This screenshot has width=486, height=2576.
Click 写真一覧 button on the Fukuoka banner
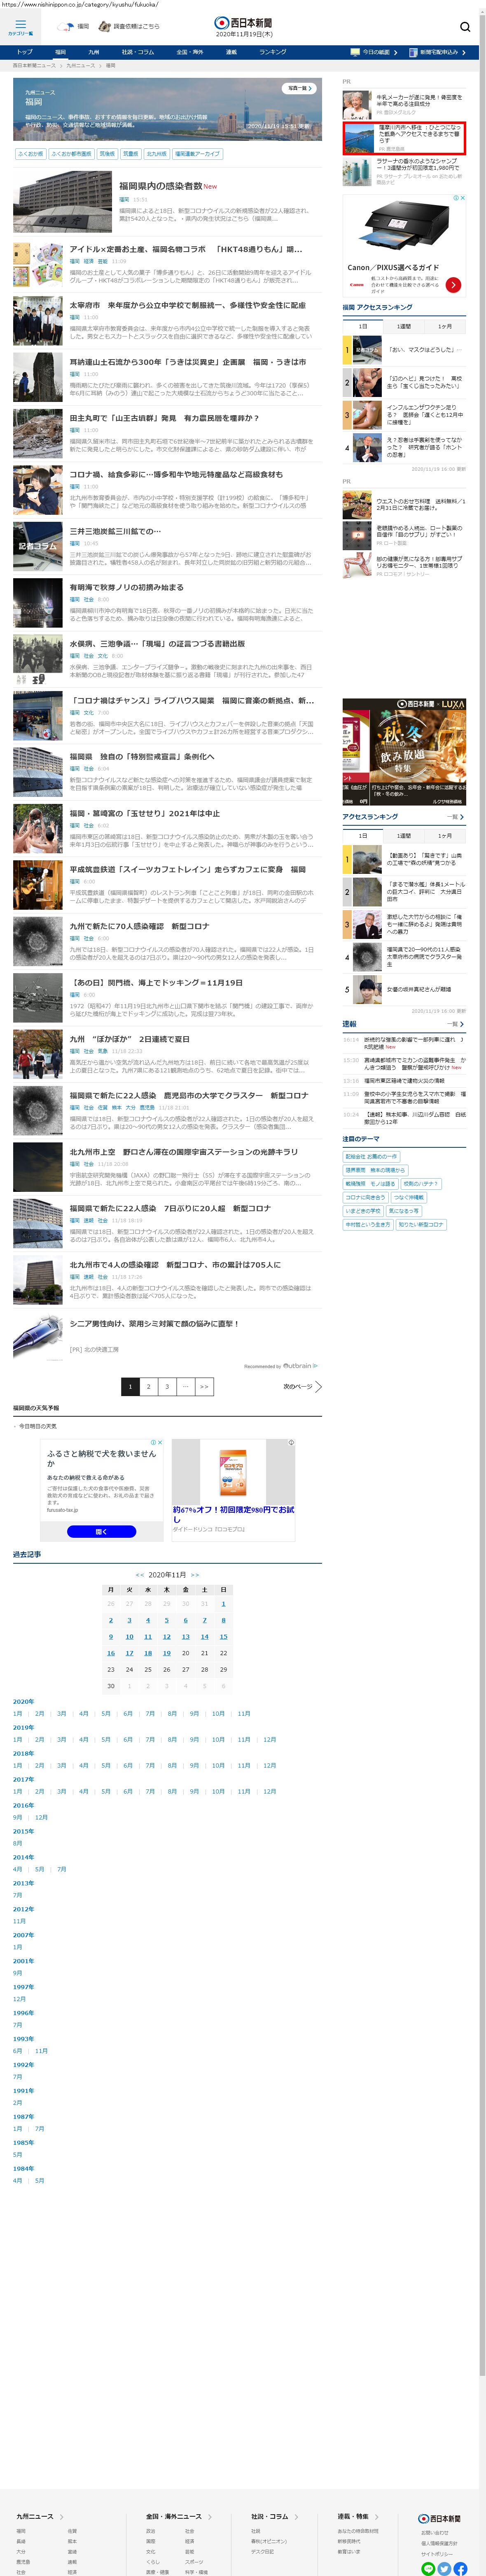pos(299,88)
